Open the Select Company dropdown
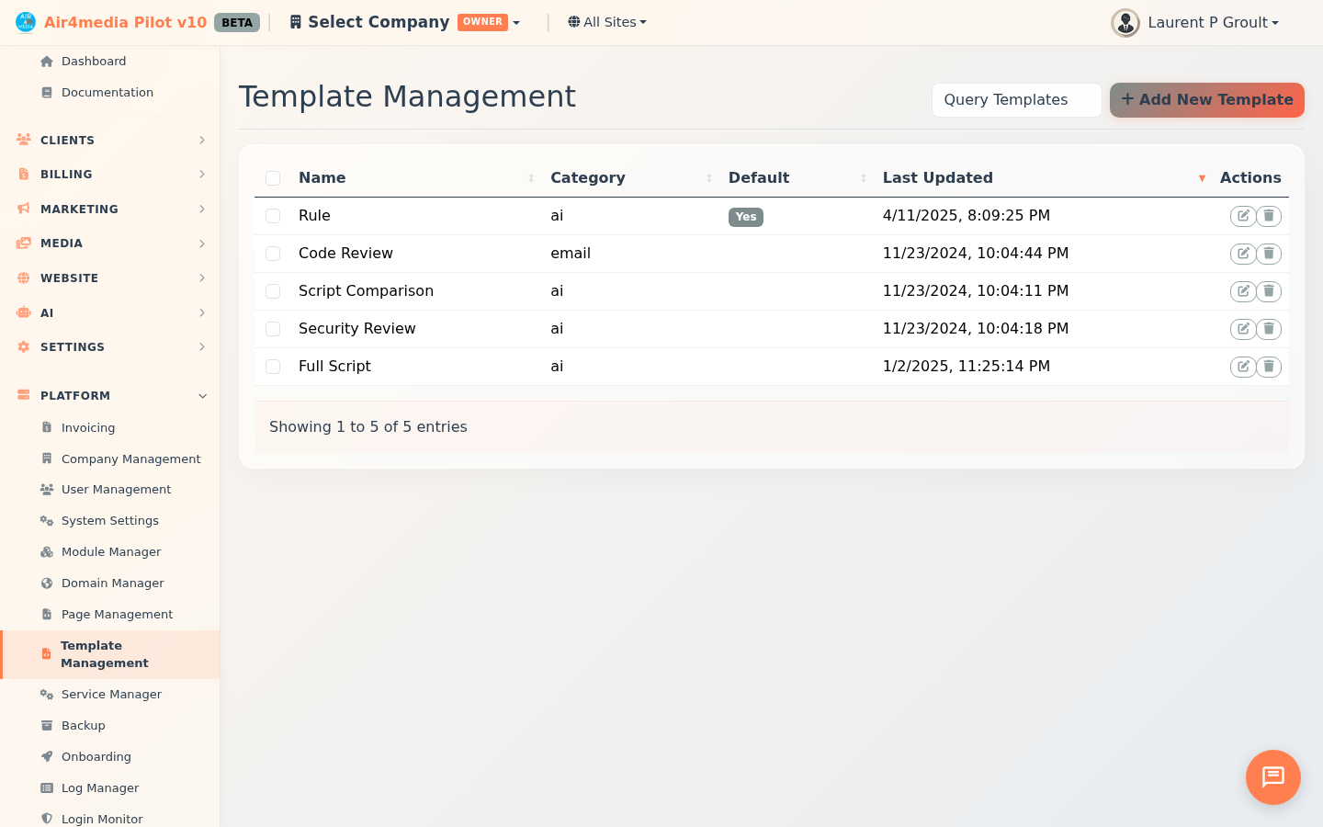This screenshot has height=827, width=1323. [x=404, y=21]
